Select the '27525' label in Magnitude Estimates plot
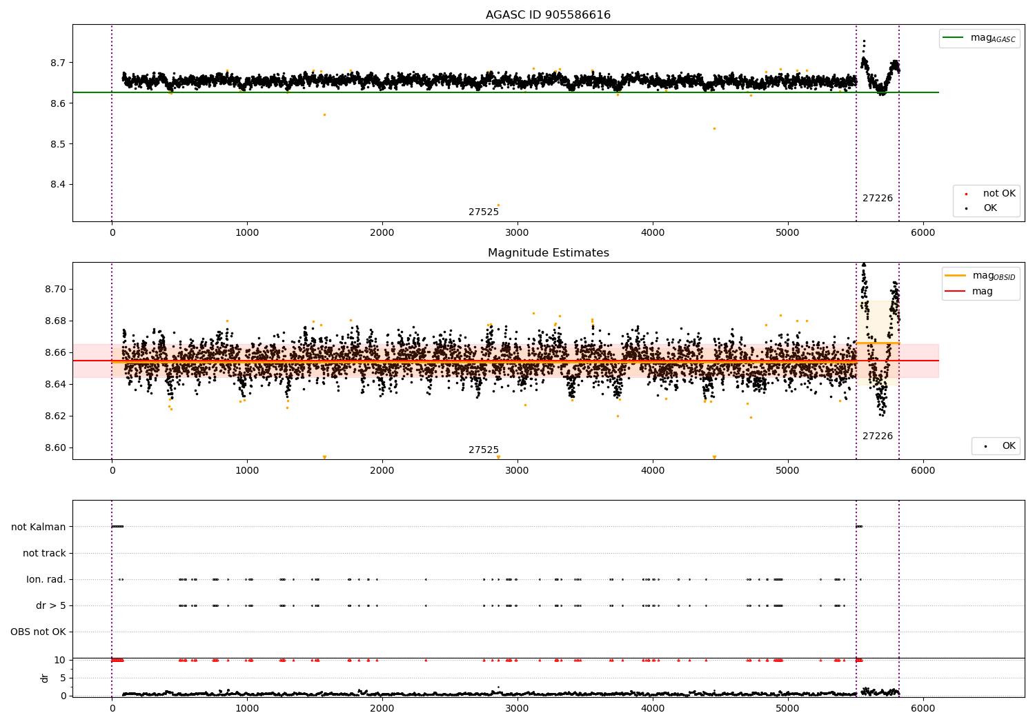1035x724 pixels. pos(483,450)
